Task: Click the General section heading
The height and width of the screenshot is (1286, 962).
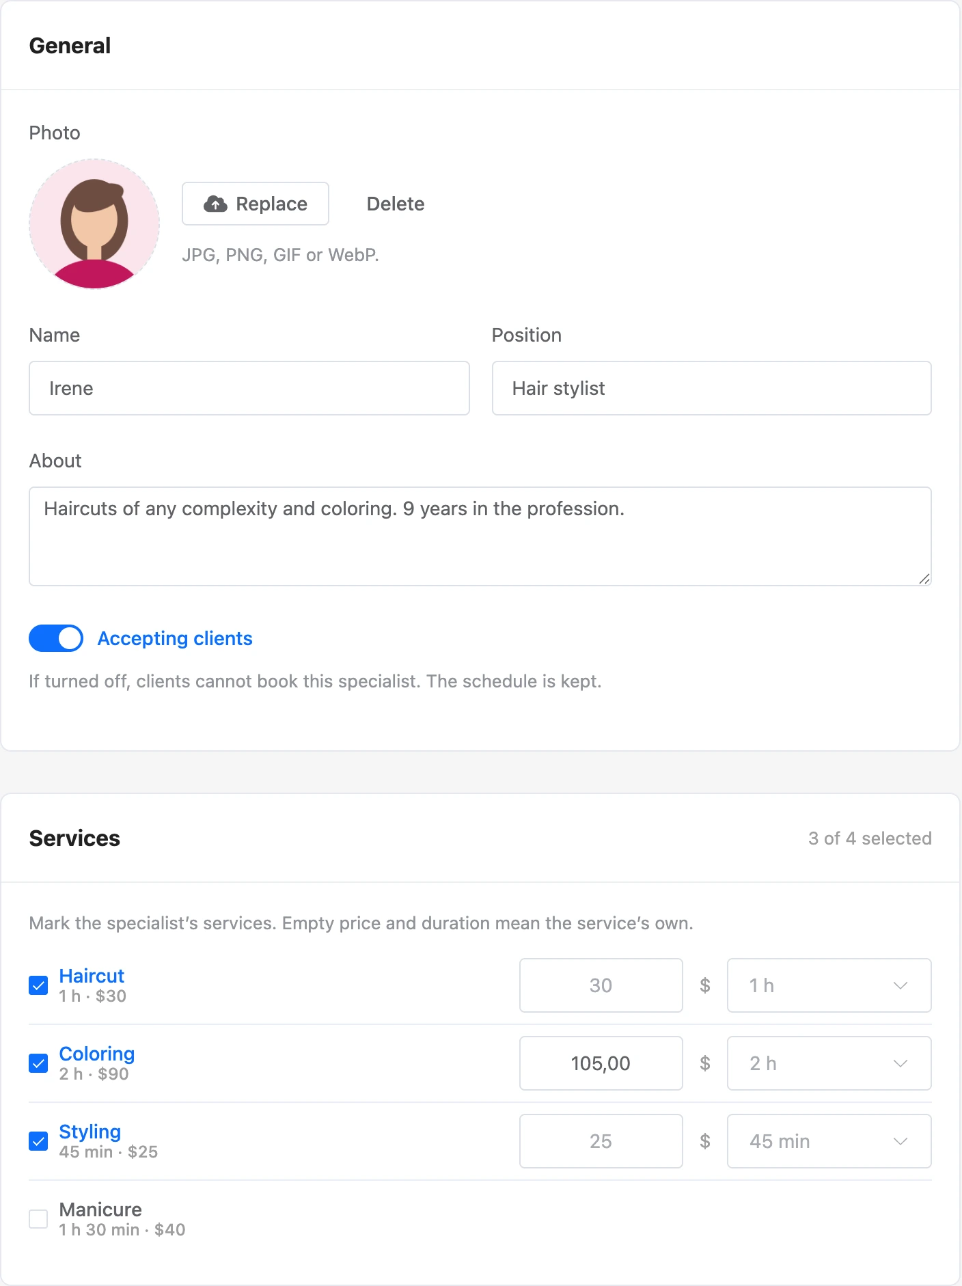Action: point(70,46)
